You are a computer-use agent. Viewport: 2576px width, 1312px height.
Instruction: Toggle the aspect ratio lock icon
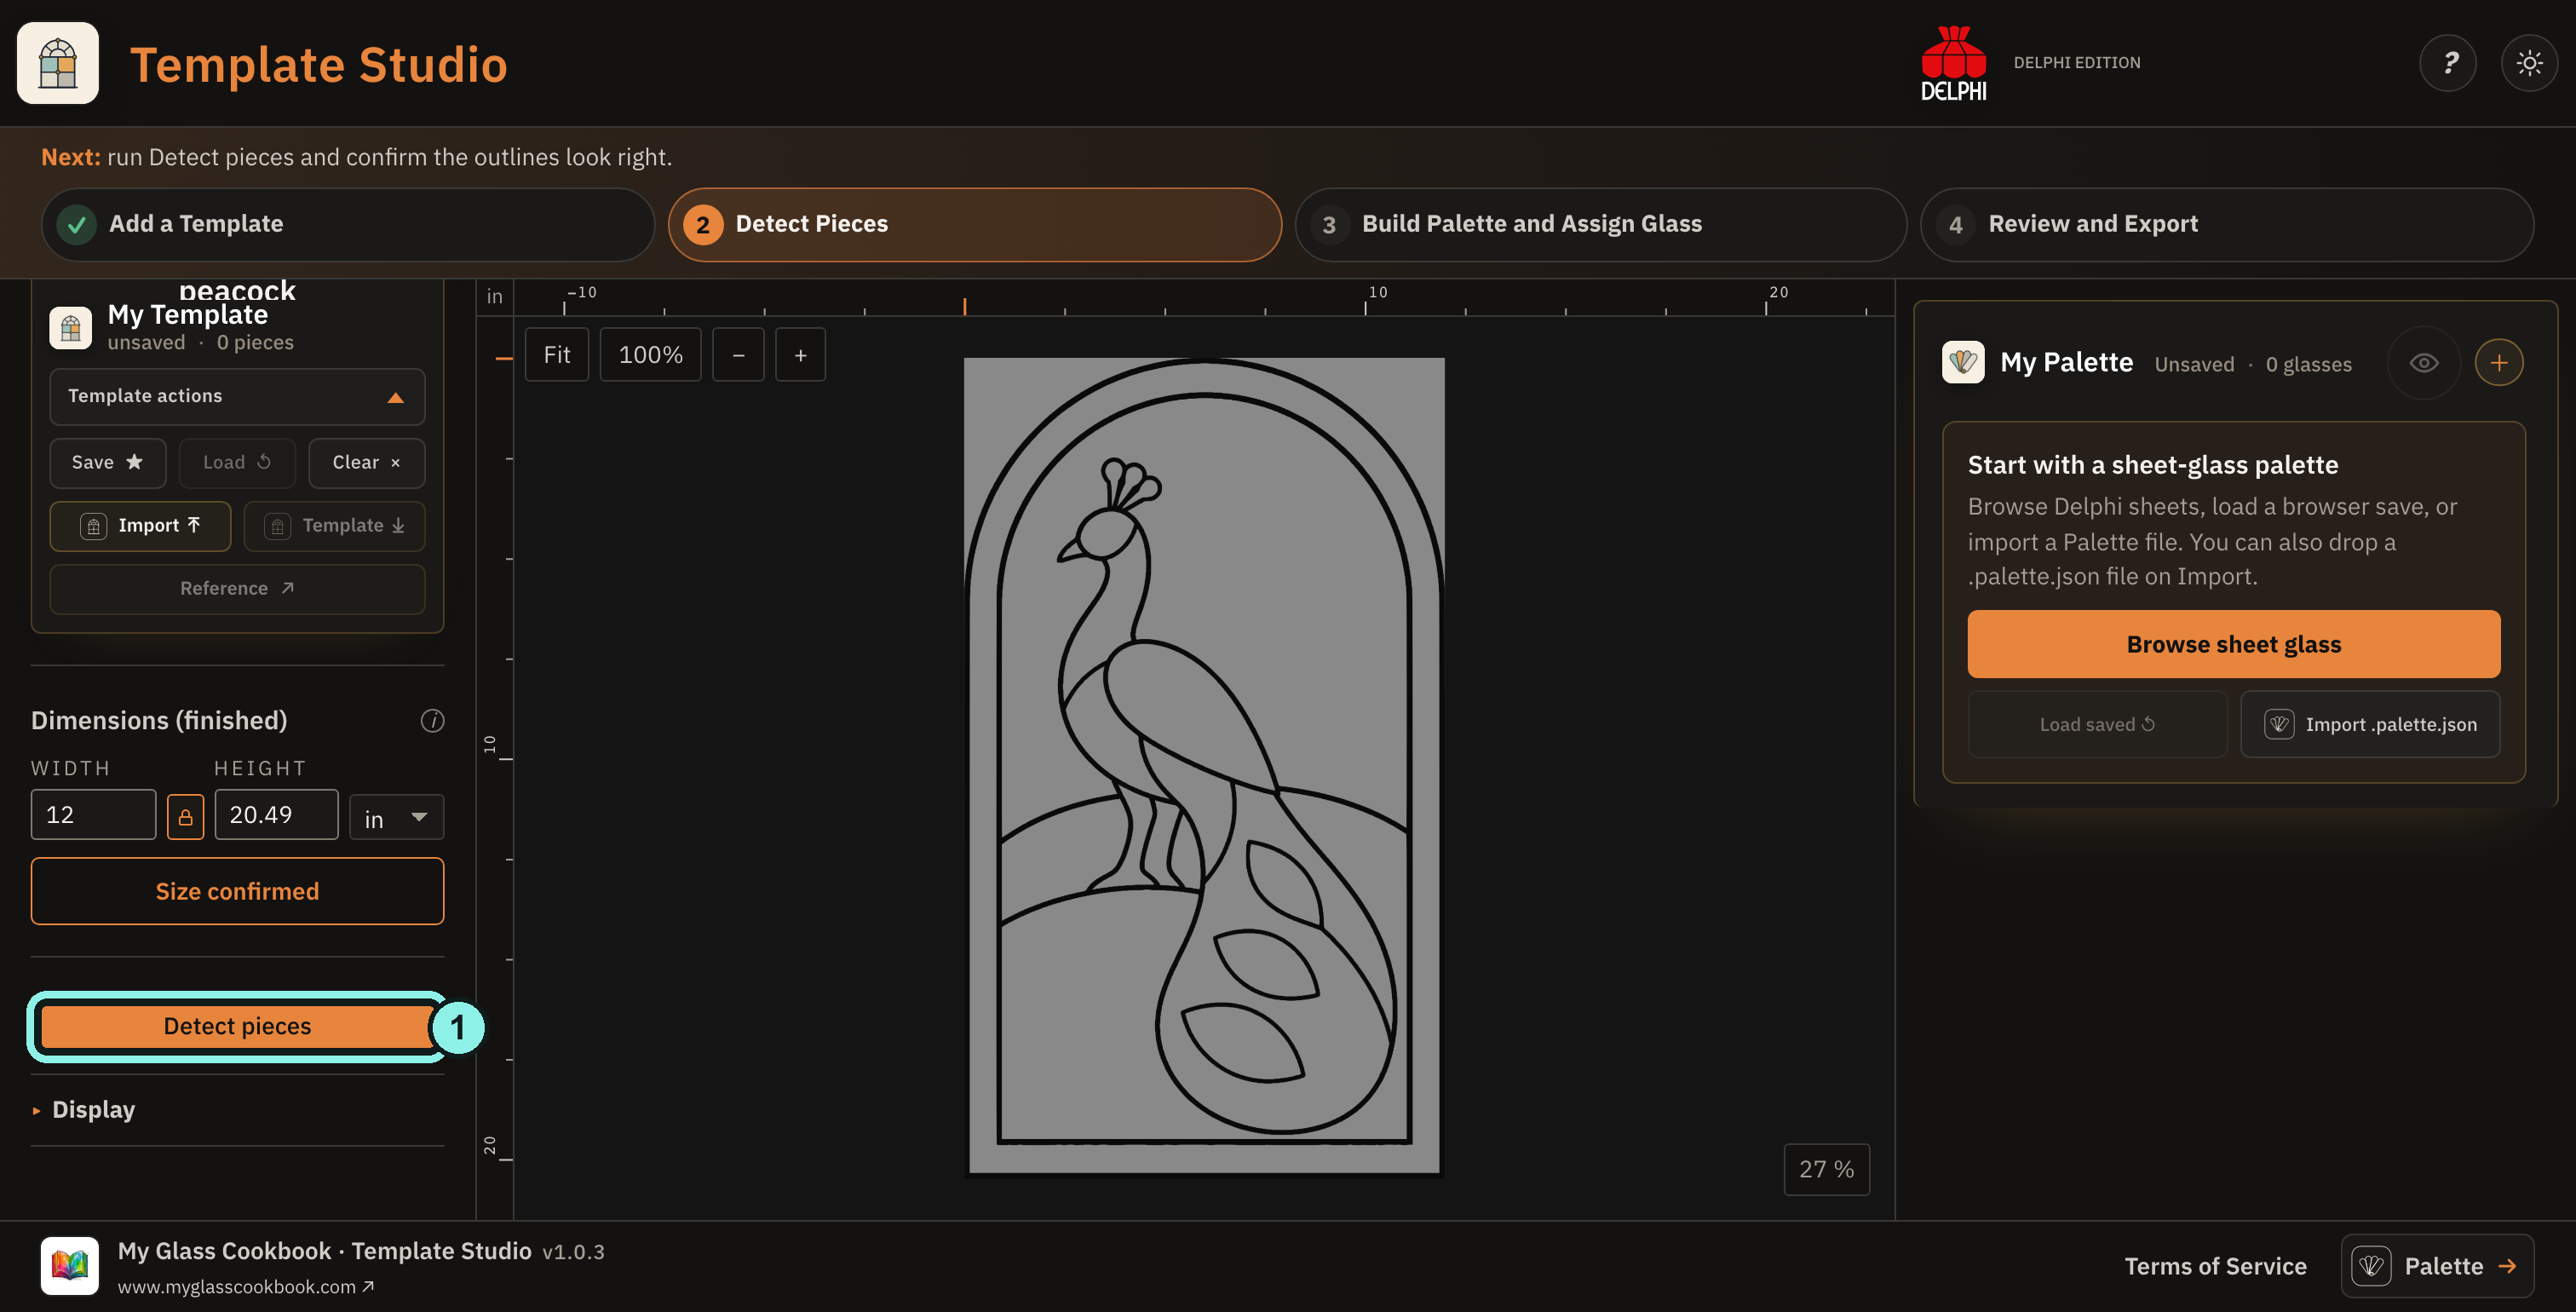(x=185, y=817)
